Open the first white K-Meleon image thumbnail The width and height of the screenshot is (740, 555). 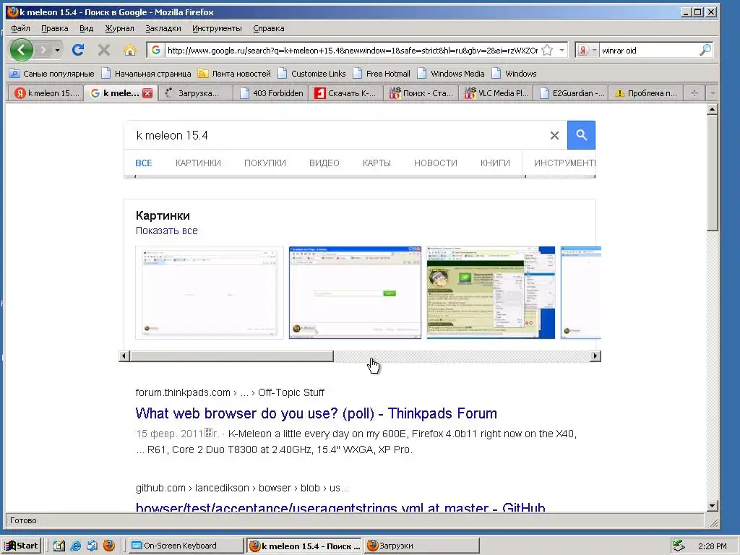pos(210,293)
